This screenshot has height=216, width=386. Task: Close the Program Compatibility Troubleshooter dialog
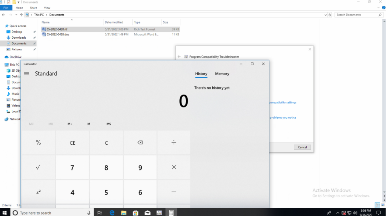pos(310,49)
